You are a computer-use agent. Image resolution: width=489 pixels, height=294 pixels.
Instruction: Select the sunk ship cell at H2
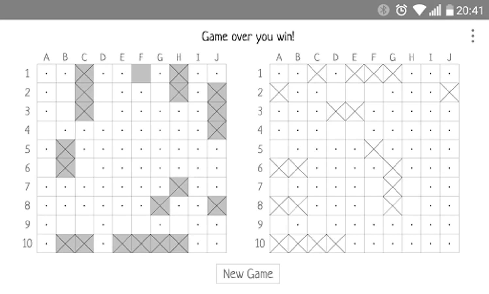[179, 92]
